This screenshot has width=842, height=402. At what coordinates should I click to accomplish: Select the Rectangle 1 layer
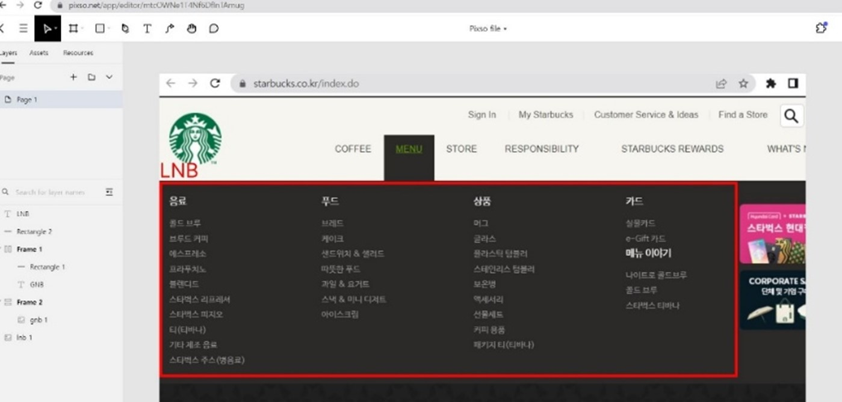tap(61, 267)
